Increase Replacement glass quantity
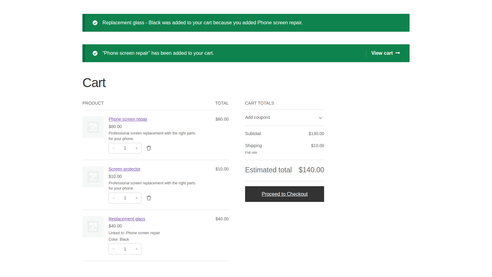 pyautogui.click(x=137, y=249)
